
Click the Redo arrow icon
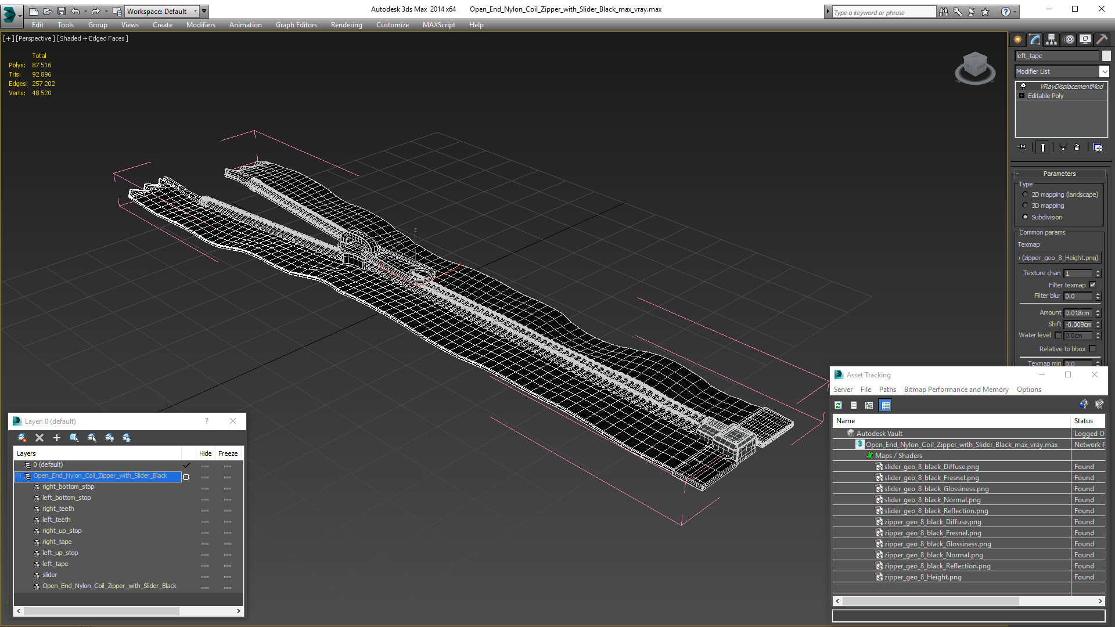pyautogui.click(x=96, y=11)
